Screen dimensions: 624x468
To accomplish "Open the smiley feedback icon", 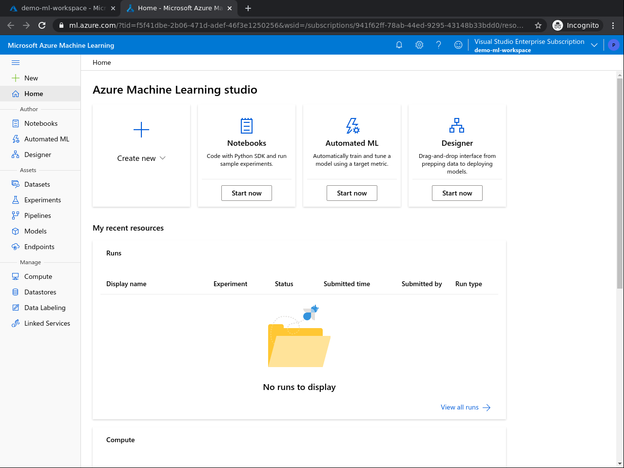I will (458, 44).
